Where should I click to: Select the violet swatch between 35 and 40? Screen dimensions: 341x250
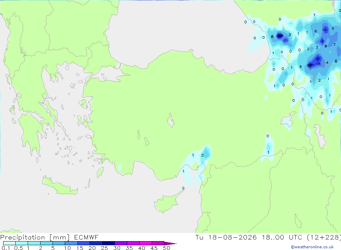133,243
